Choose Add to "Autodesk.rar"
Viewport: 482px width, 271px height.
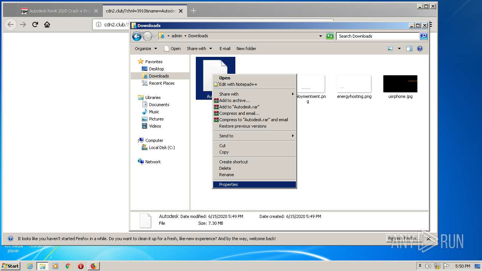[x=255, y=107]
